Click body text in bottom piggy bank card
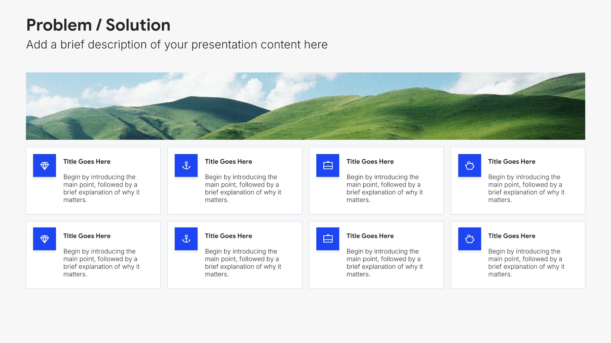The image size is (611, 343). (526, 263)
